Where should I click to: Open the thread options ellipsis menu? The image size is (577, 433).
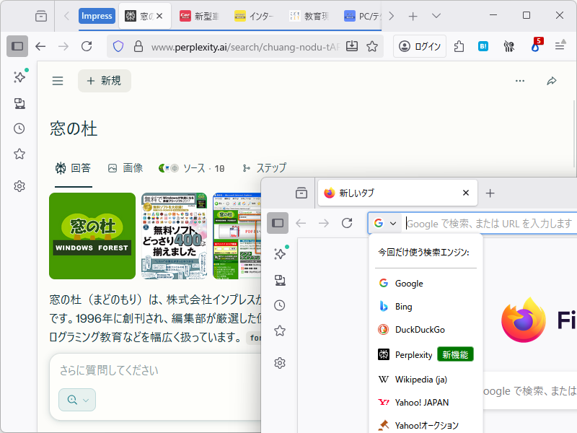[x=520, y=81]
